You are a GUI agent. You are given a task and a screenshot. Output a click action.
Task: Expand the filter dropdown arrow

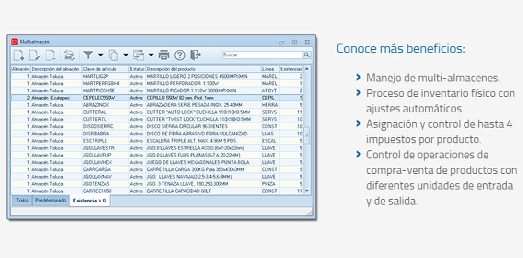pos(100,55)
